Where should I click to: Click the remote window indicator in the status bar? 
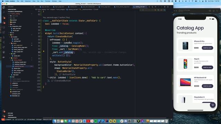click(3, 120)
